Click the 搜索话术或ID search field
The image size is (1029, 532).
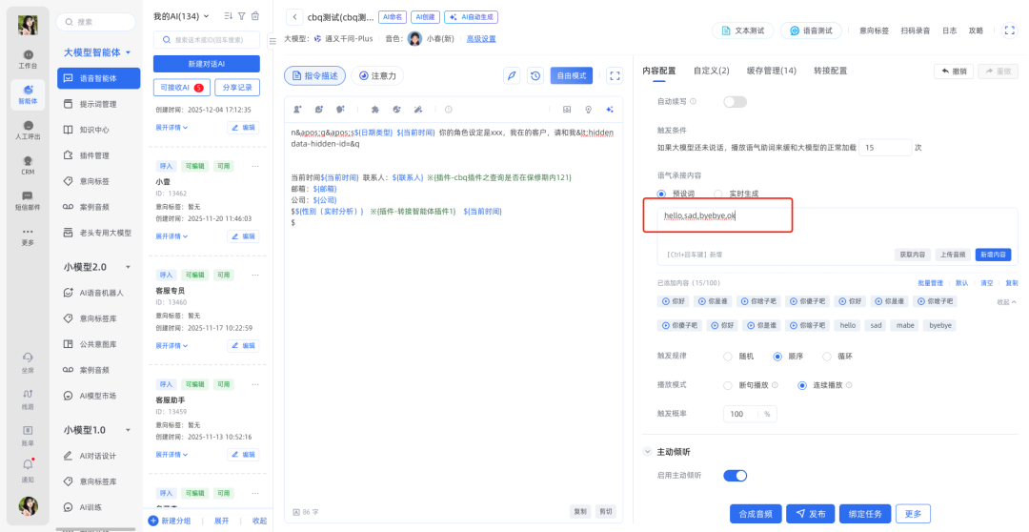coord(212,40)
